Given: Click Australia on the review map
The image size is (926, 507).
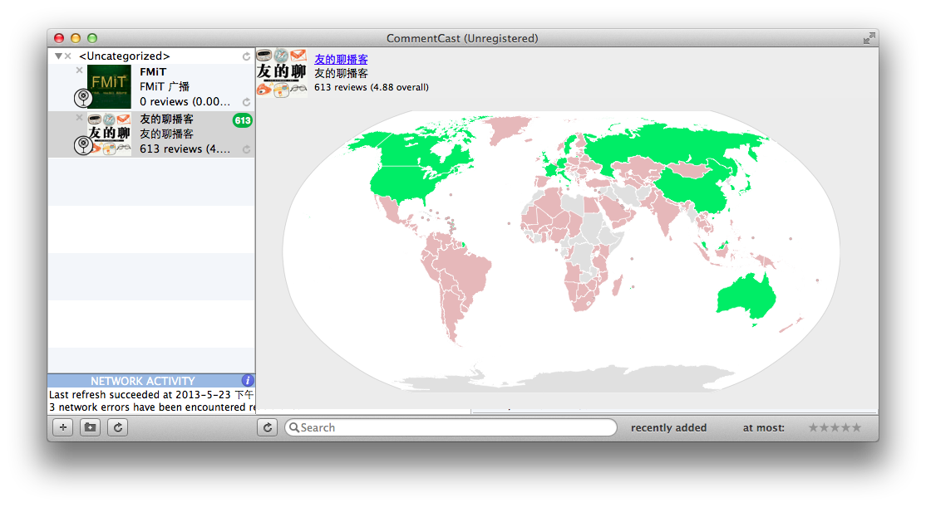Looking at the screenshot, I should pyautogui.click(x=746, y=295).
